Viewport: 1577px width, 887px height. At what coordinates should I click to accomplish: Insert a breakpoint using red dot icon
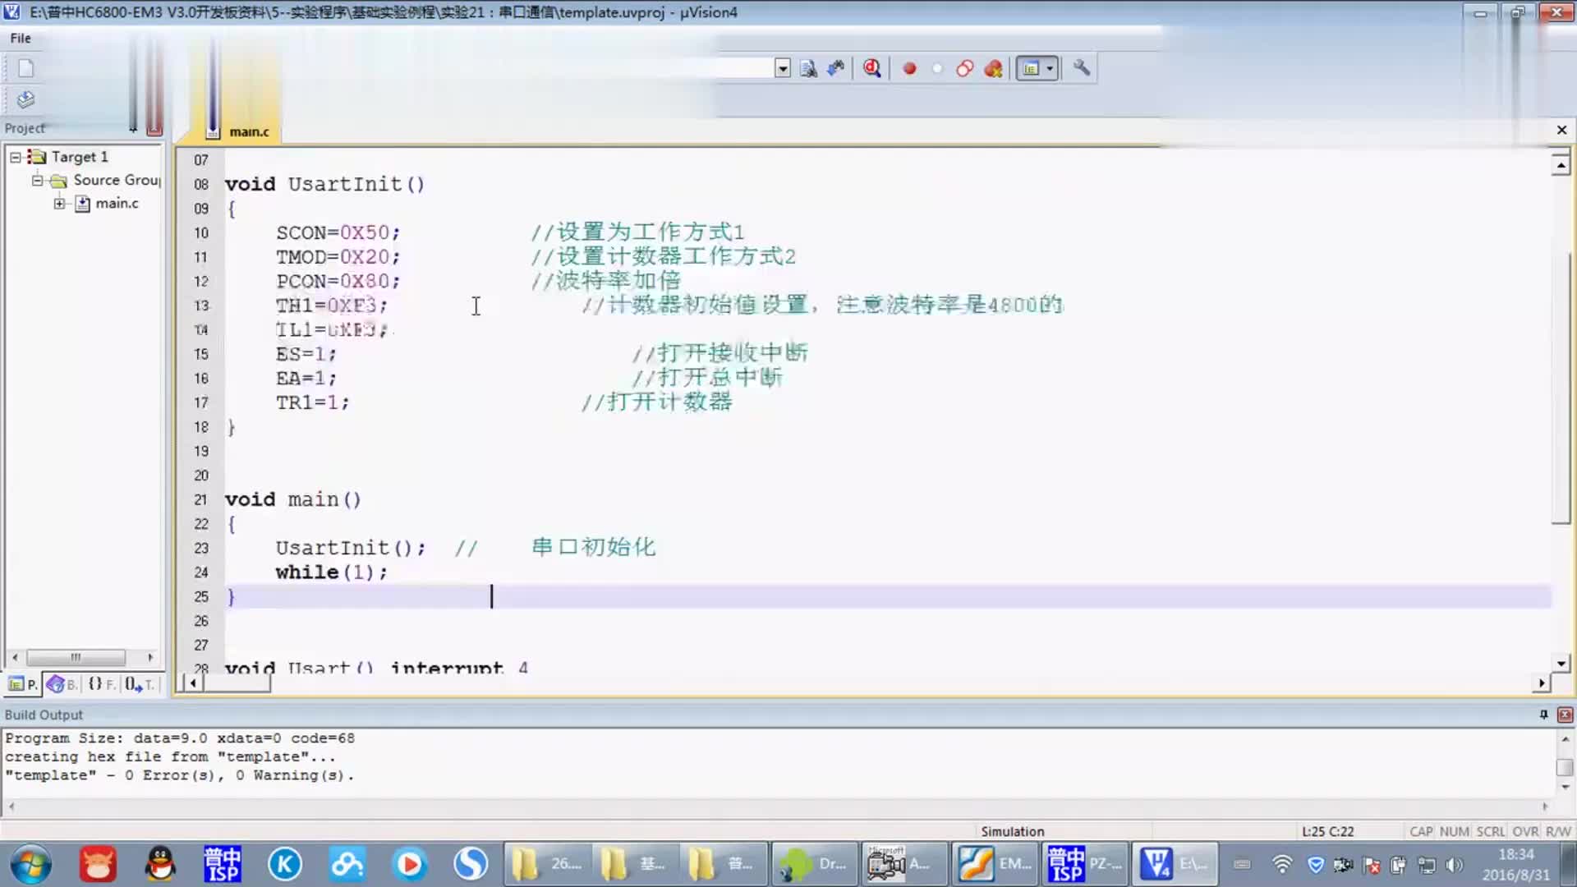tap(909, 69)
